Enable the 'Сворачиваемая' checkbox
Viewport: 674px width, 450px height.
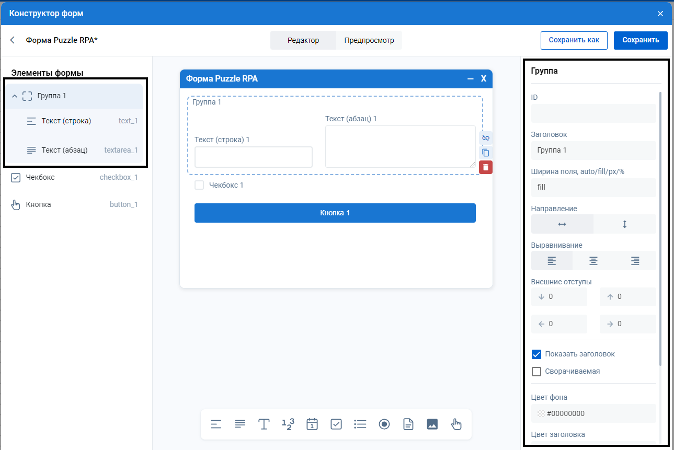point(536,372)
